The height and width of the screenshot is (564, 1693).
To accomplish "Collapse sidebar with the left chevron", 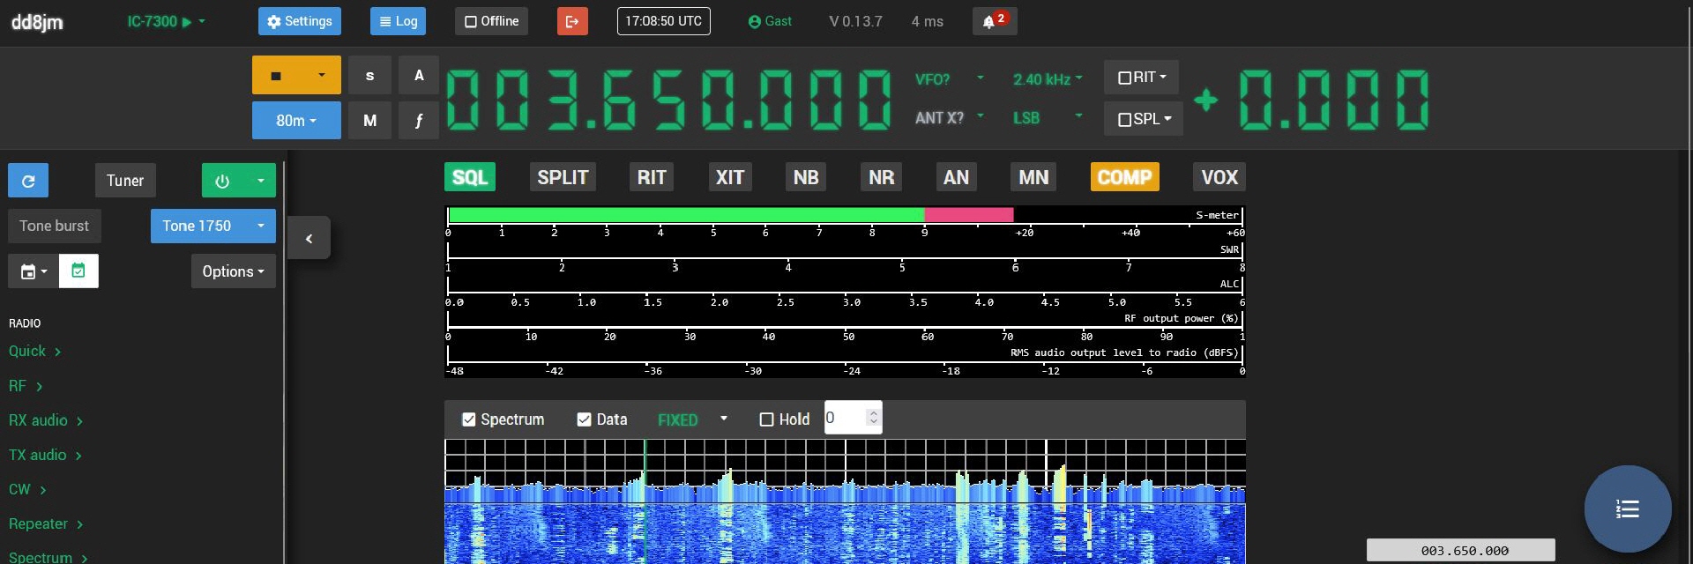I will 309,238.
